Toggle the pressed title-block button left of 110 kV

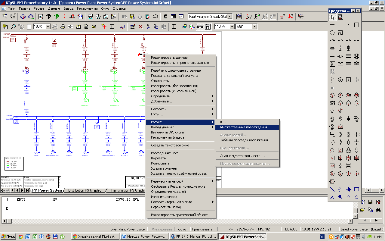point(200,27)
